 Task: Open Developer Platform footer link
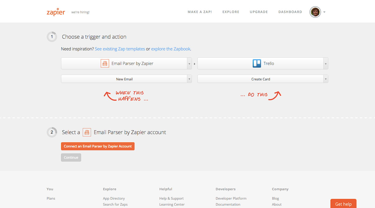(x=231, y=198)
